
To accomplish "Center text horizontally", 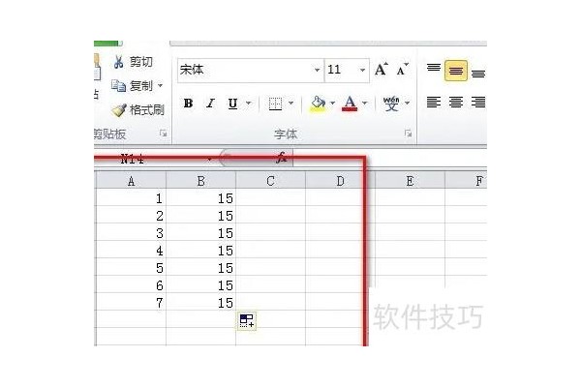I will [x=456, y=102].
